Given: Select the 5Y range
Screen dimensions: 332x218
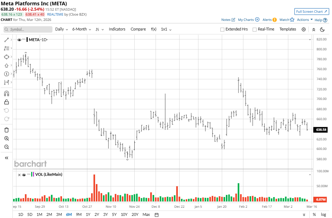Looking at the screenshot, I should (114, 214).
